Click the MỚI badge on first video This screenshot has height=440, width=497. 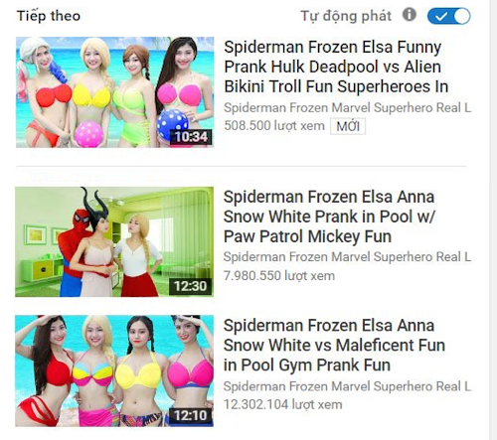click(x=348, y=126)
